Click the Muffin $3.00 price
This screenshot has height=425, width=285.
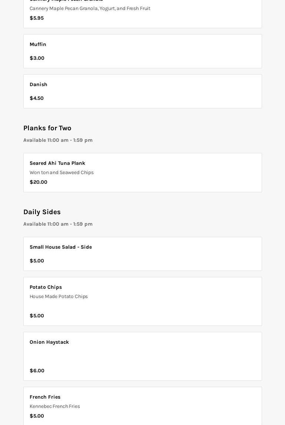pyautogui.click(x=37, y=58)
